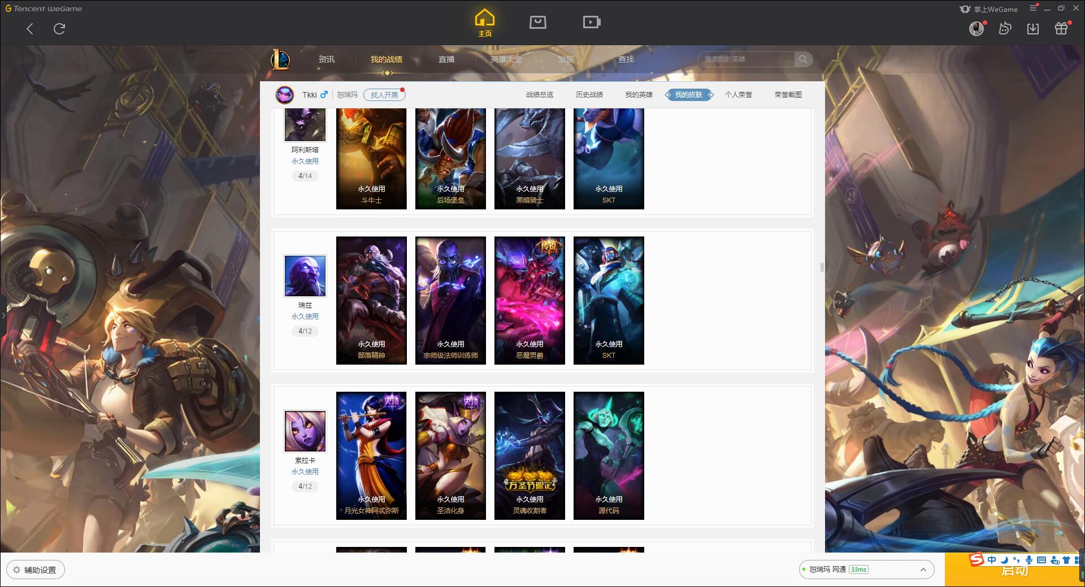
Task: Click the 4/12 count under 索拉卡
Action: click(x=305, y=486)
